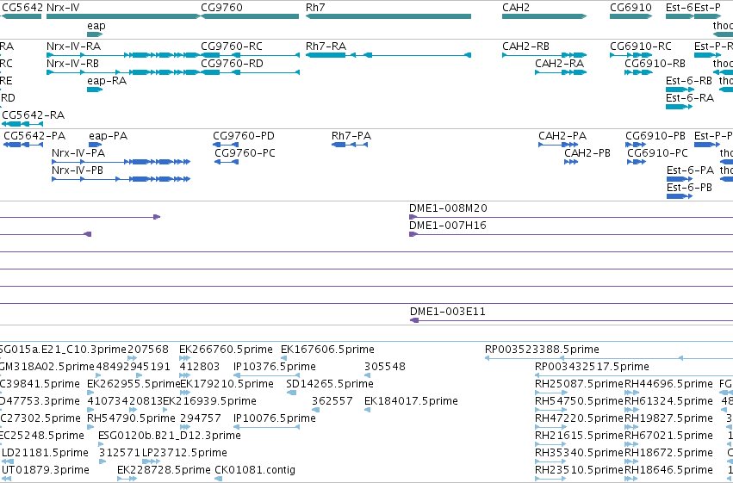Click the CAH2 gene glyph

click(544, 16)
